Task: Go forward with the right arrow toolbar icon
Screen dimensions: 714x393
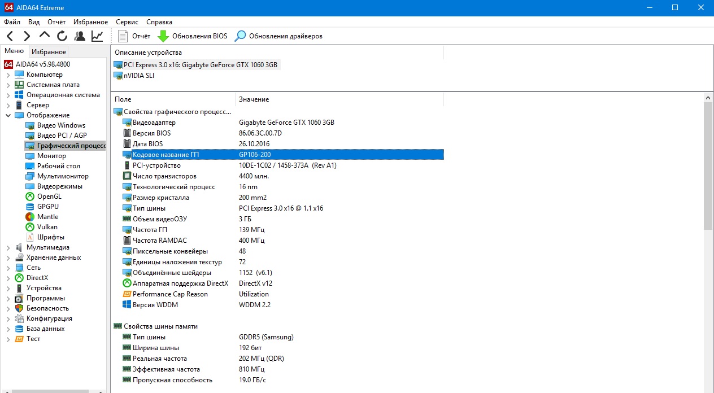Action: [x=27, y=36]
